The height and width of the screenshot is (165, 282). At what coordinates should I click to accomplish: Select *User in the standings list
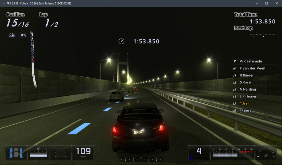pyautogui.click(x=244, y=103)
